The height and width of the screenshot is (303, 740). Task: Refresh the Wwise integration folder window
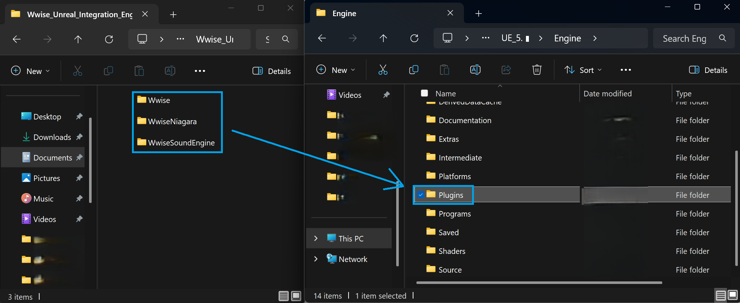pos(109,39)
